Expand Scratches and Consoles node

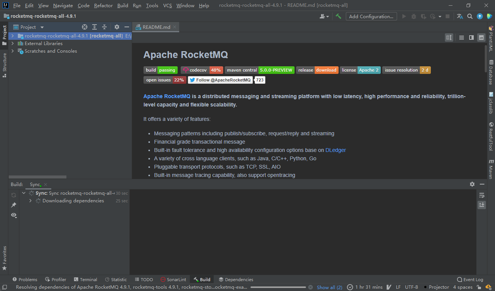[13, 51]
